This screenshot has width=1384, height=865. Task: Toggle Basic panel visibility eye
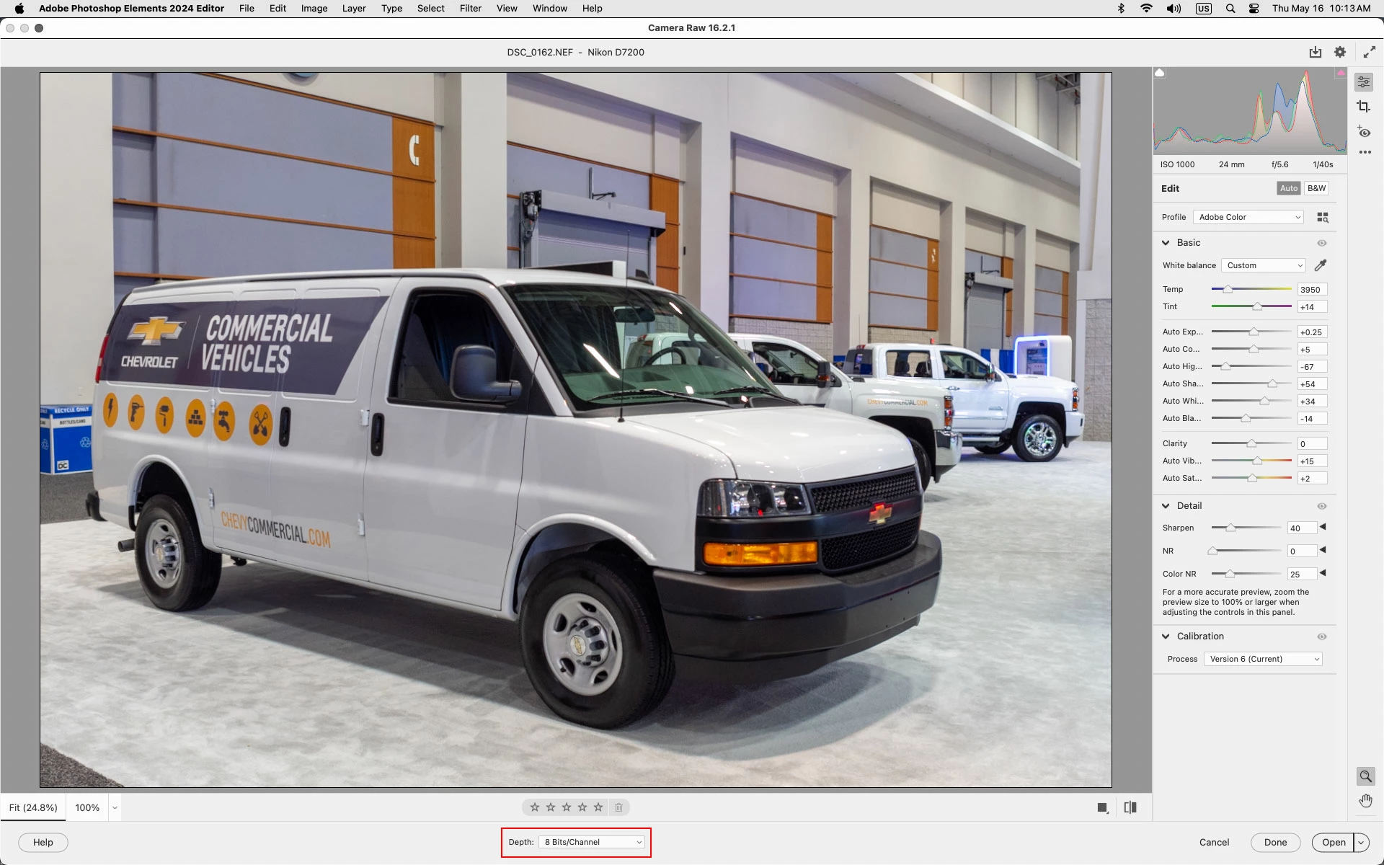coord(1322,243)
